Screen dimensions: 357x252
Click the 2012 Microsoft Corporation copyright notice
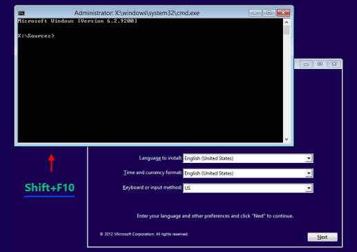[144, 234]
